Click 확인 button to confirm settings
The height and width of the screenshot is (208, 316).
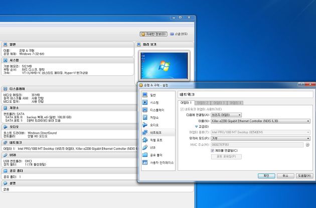click(266, 176)
